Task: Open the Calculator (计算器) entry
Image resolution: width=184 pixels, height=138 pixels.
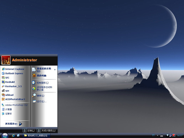Action: (7, 109)
